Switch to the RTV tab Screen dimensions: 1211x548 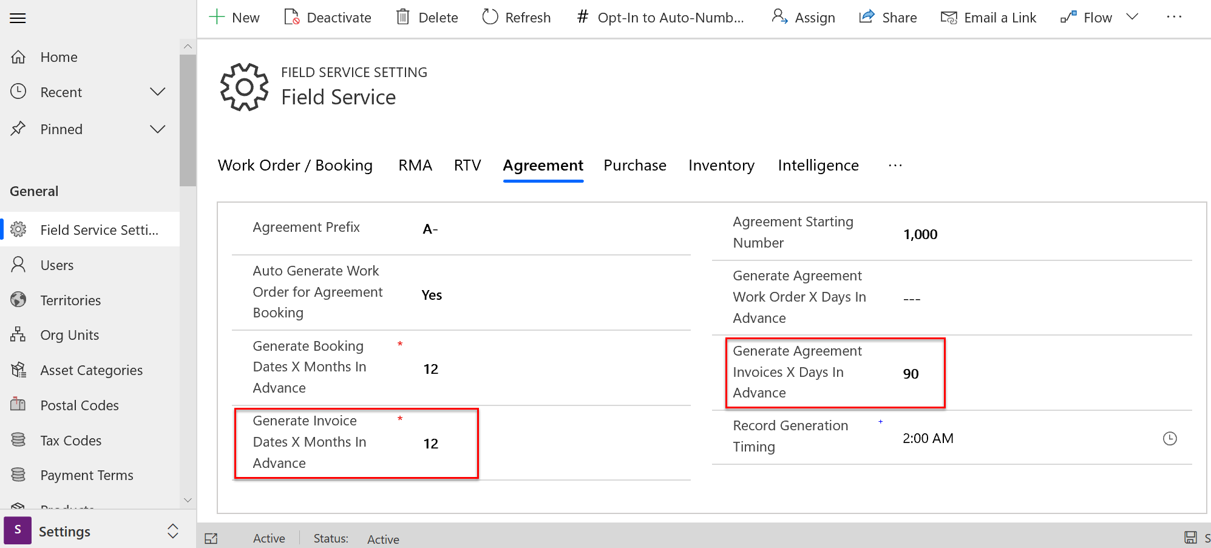click(x=467, y=165)
